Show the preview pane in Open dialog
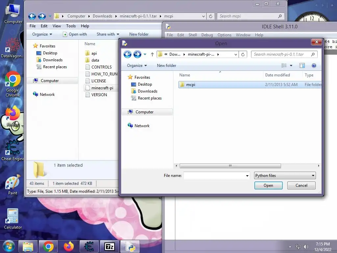The image size is (337, 253). point(302,66)
